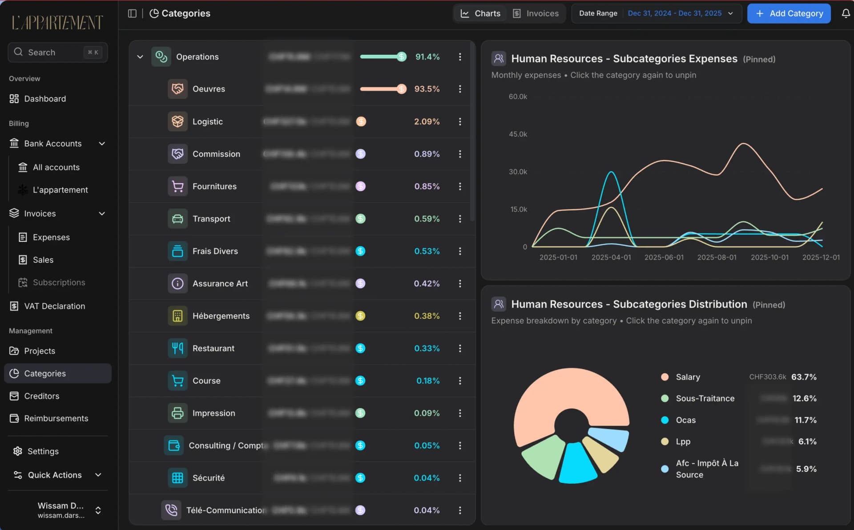Screen dimensions: 854x530
Task: Click the Impression printer icon
Action: click(177, 413)
